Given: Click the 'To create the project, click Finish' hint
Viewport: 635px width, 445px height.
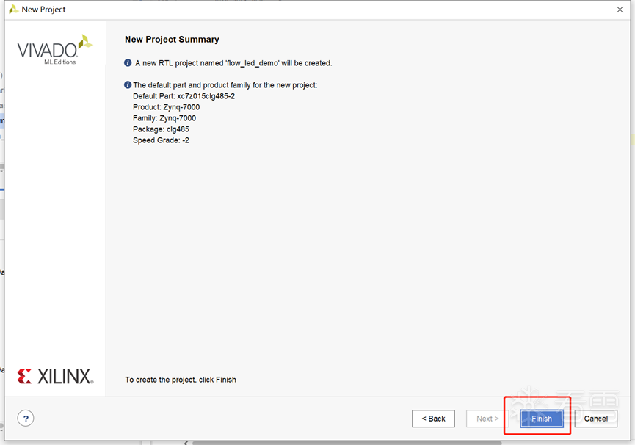Looking at the screenshot, I should coord(181,380).
